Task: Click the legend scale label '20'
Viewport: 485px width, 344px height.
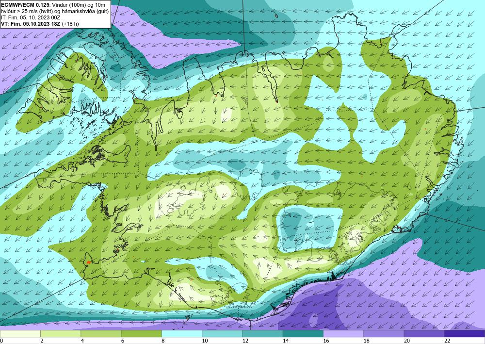Action: pos(407,341)
